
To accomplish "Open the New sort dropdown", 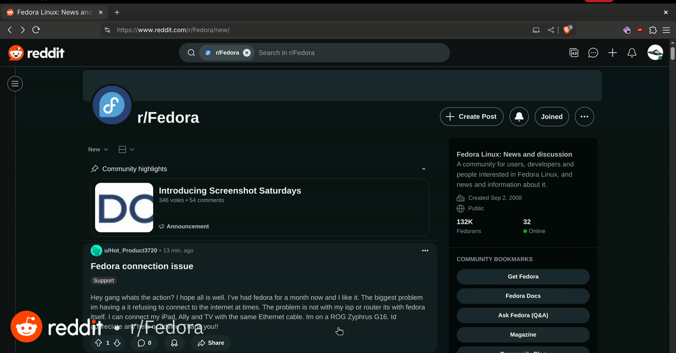I will (98, 150).
